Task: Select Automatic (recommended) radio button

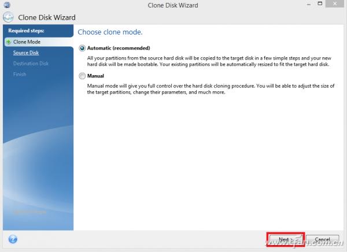Action: 82,48
